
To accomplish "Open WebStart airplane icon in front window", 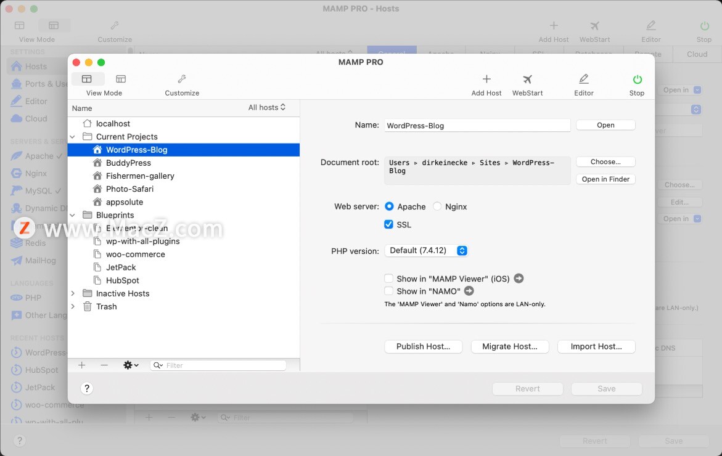I will [527, 79].
